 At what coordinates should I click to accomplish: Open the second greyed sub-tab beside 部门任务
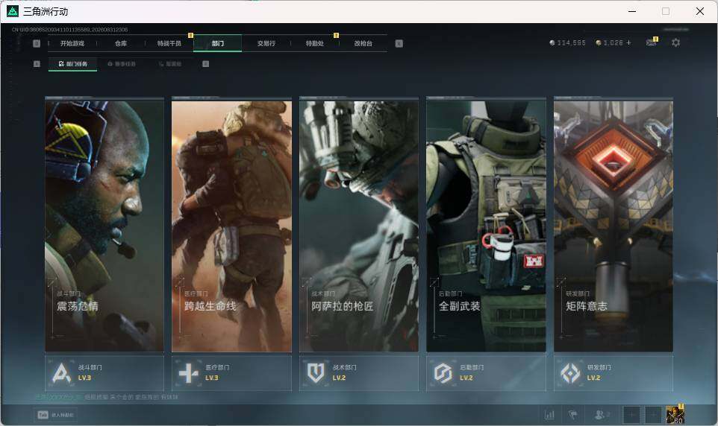[122, 64]
